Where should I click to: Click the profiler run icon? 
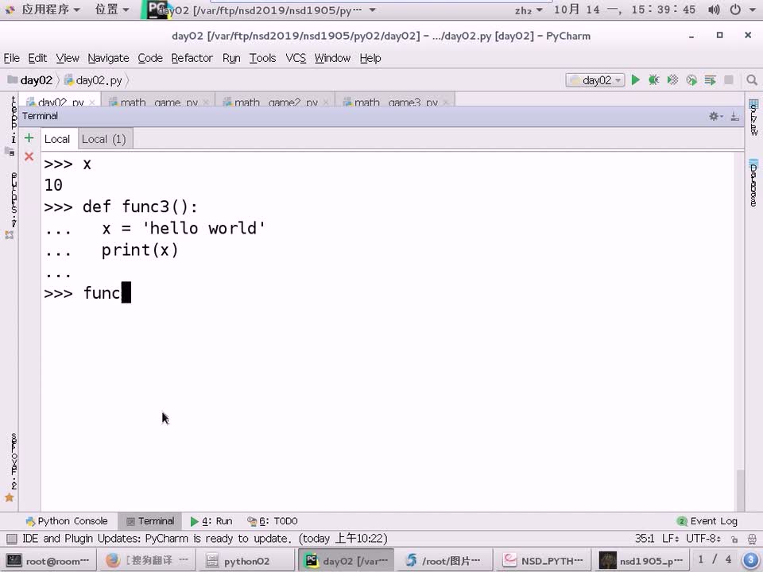coord(691,80)
